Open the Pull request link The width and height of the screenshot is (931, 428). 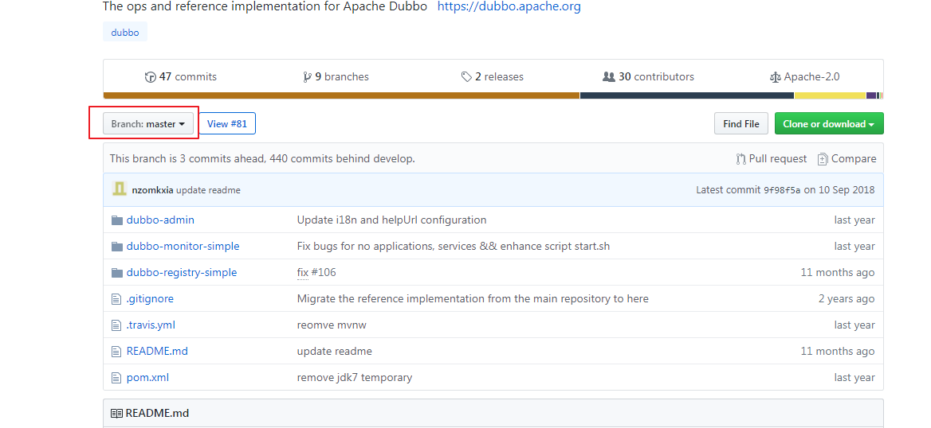[x=772, y=159]
